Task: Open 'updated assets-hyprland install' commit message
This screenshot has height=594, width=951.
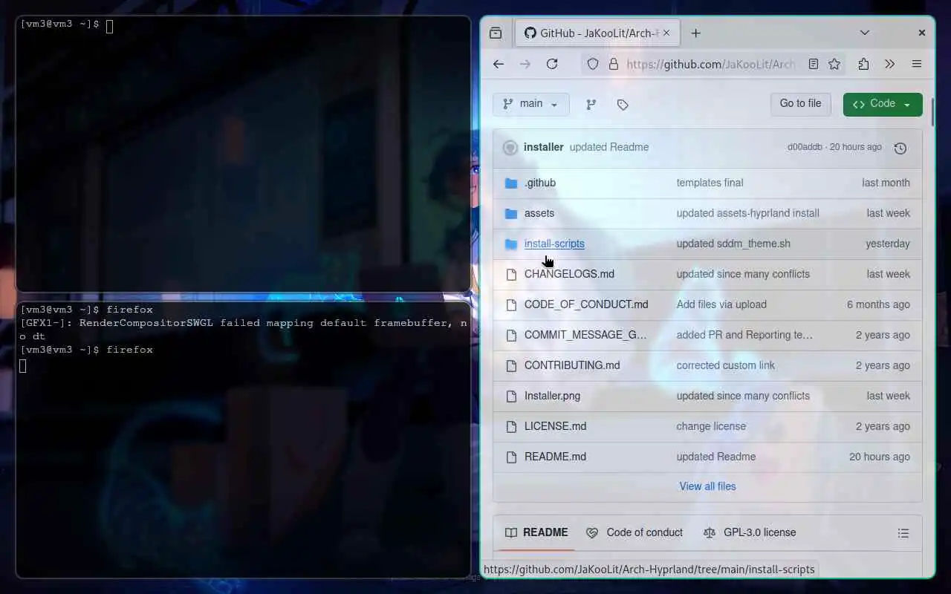Action: [x=747, y=213]
